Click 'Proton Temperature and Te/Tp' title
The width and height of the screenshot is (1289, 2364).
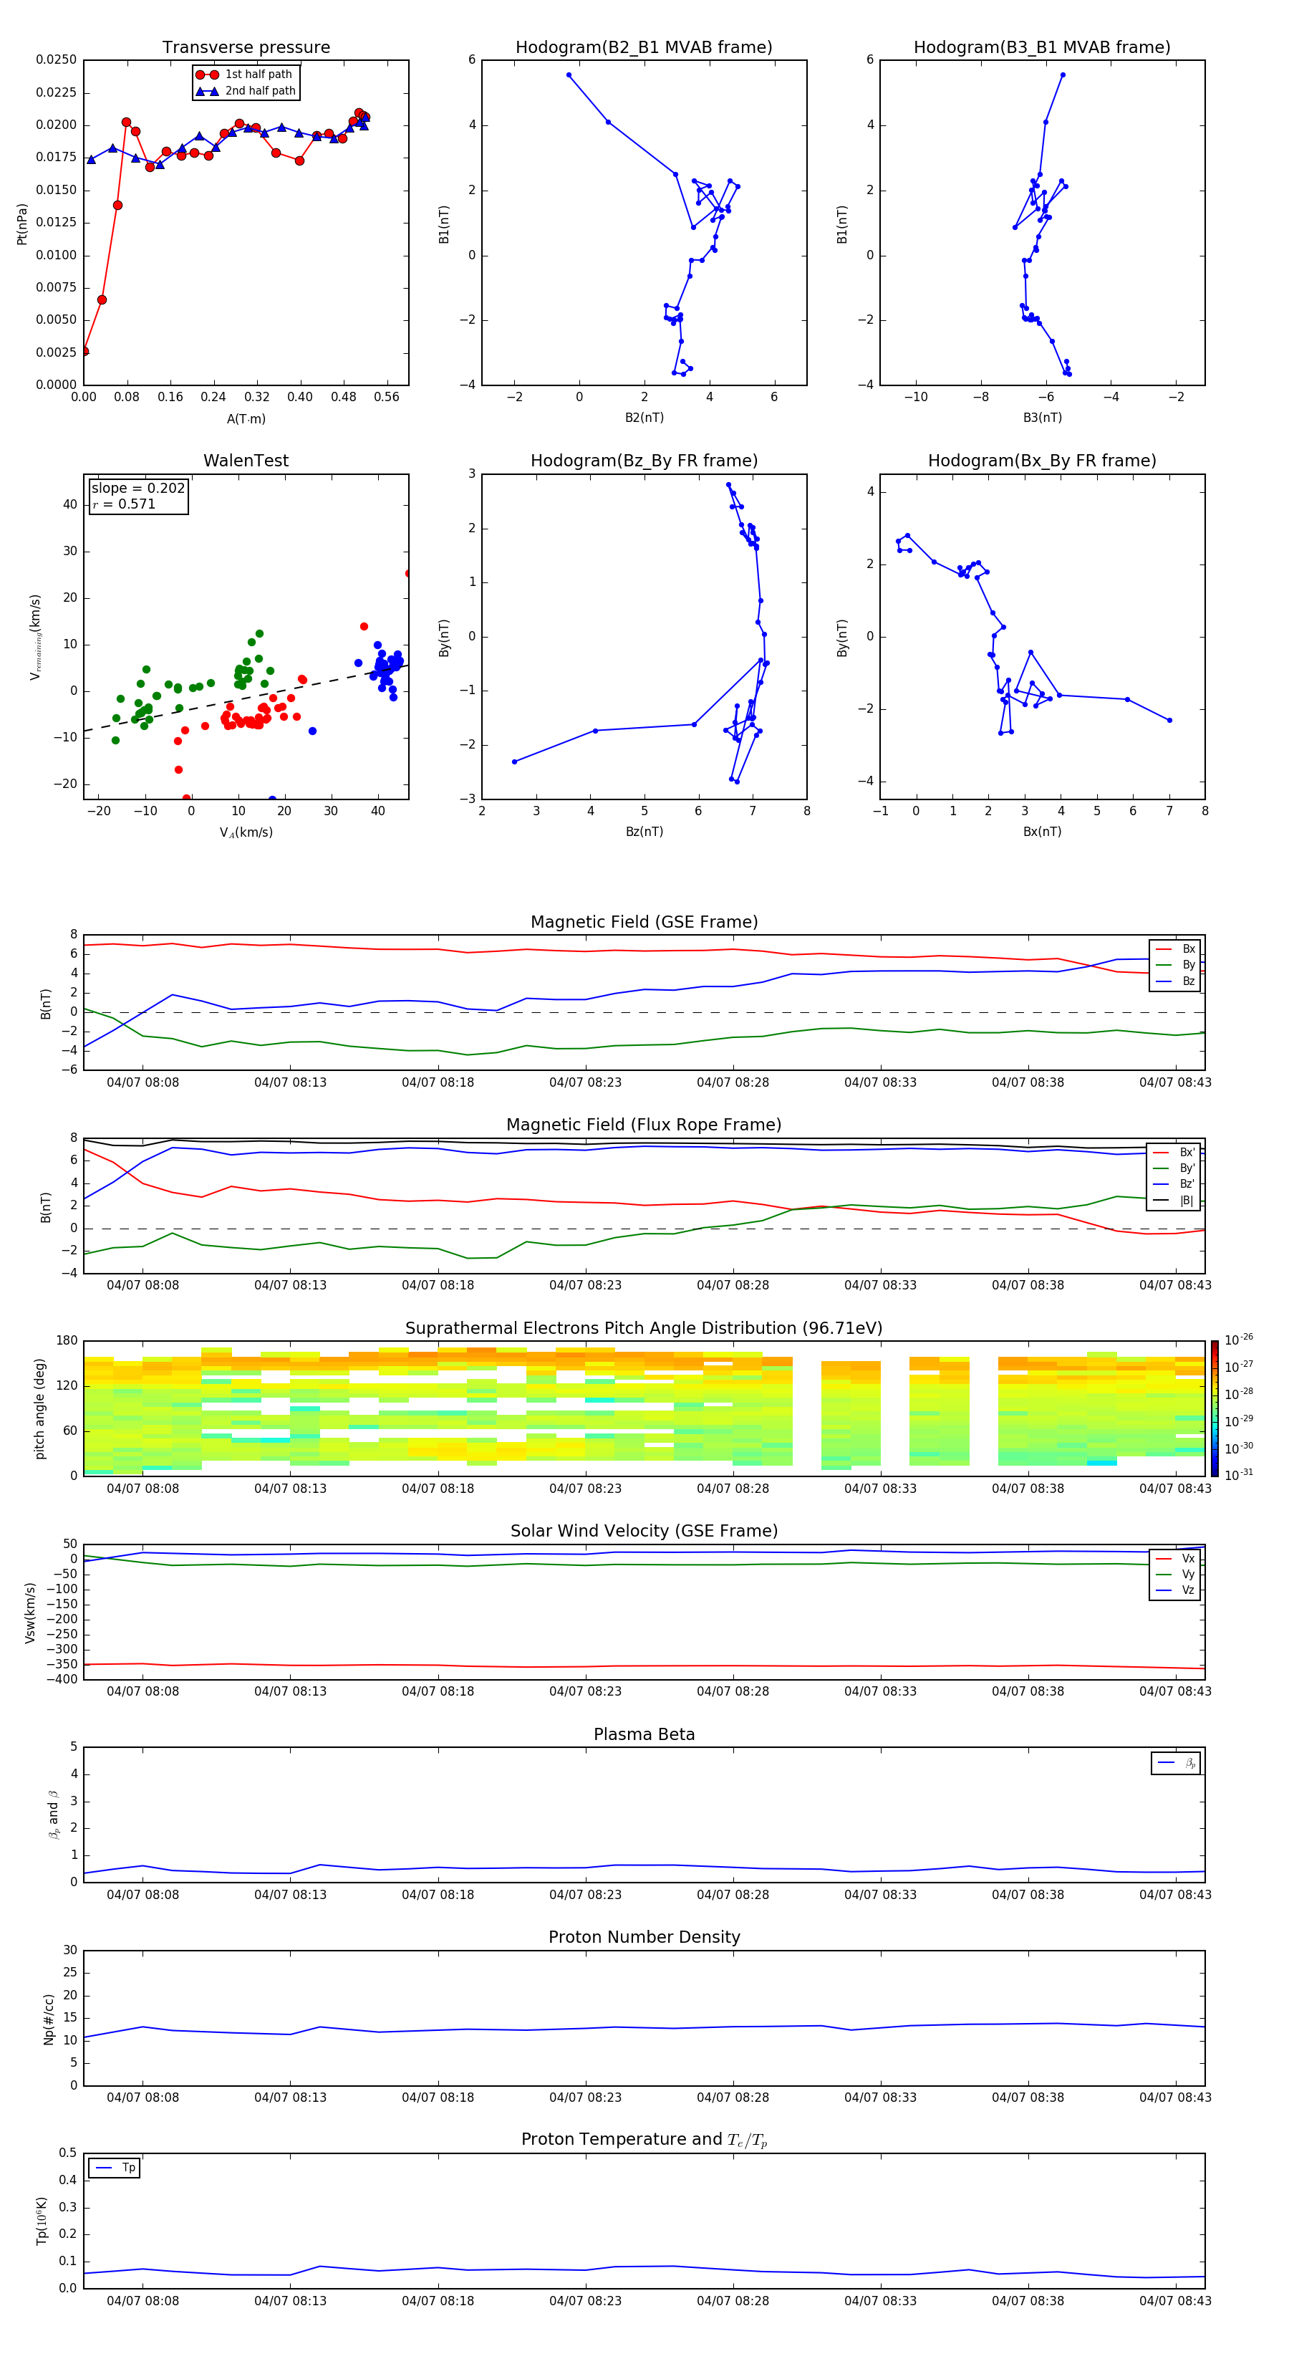[x=644, y=2139]
